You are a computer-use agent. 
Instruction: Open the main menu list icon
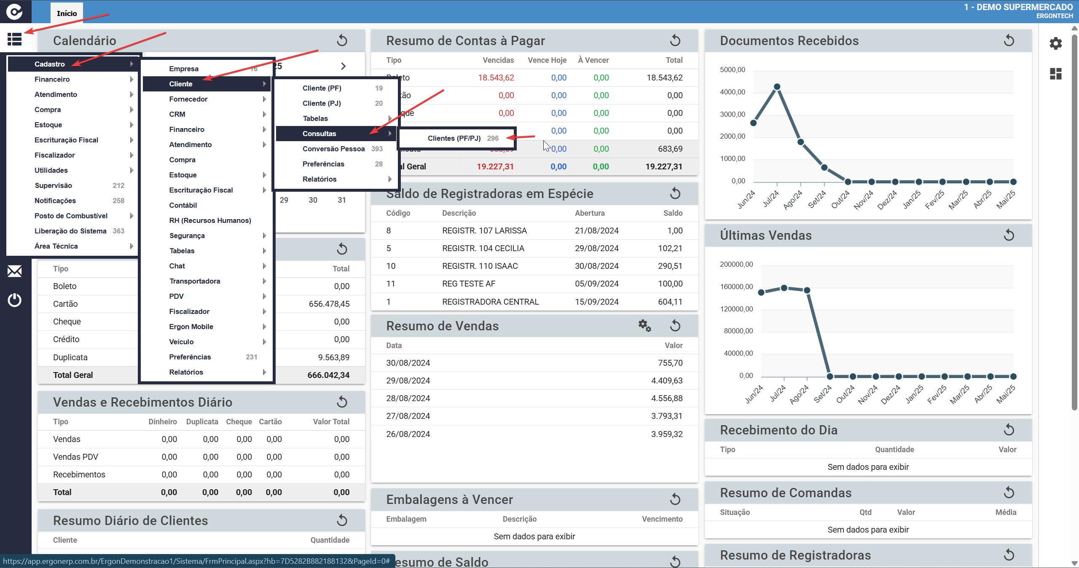coord(14,40)
